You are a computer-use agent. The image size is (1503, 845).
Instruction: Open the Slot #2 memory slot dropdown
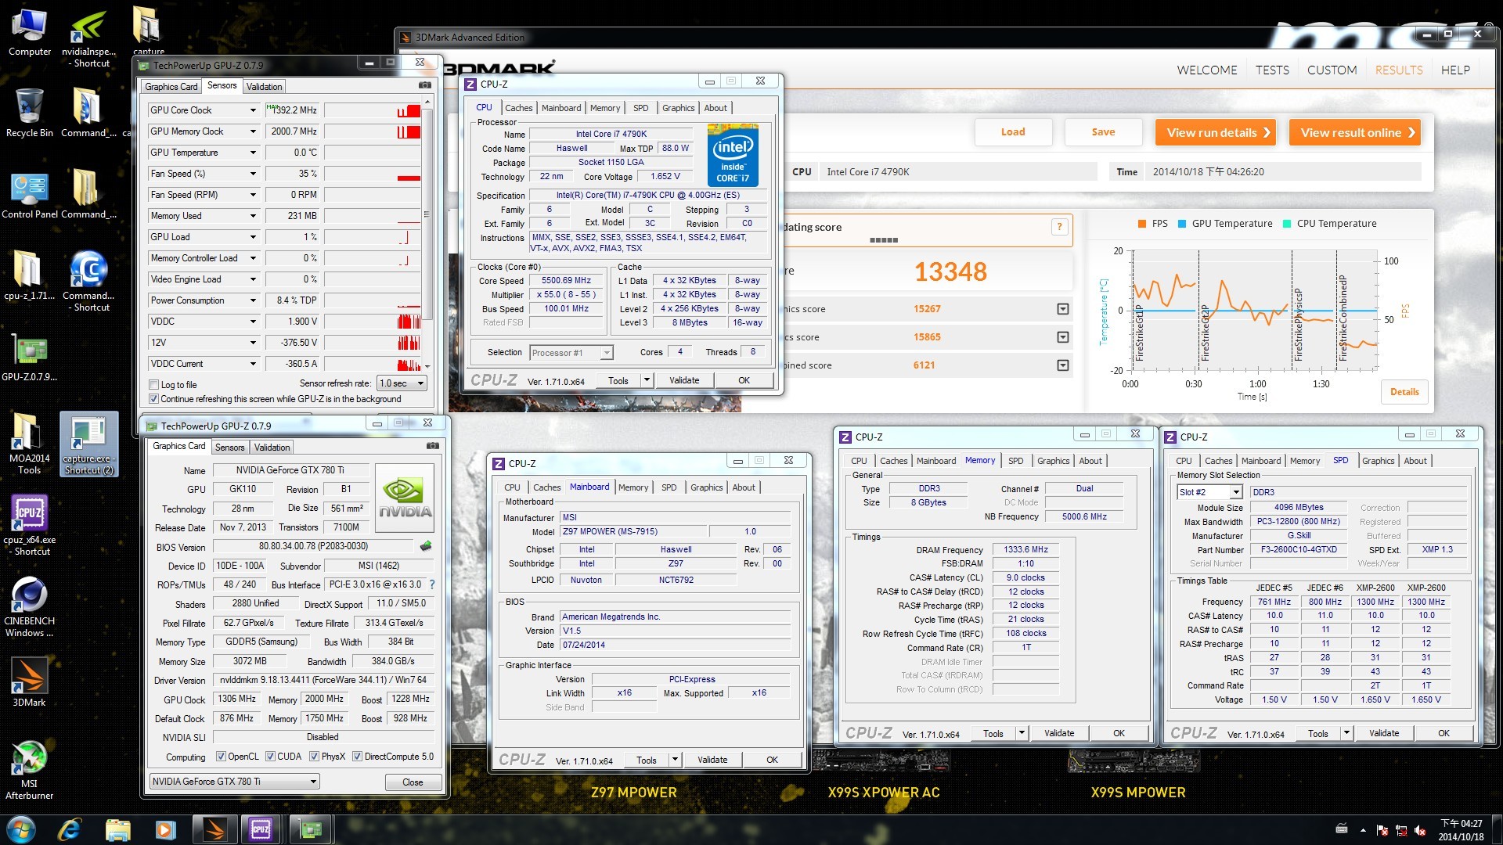pos(1209,492)
